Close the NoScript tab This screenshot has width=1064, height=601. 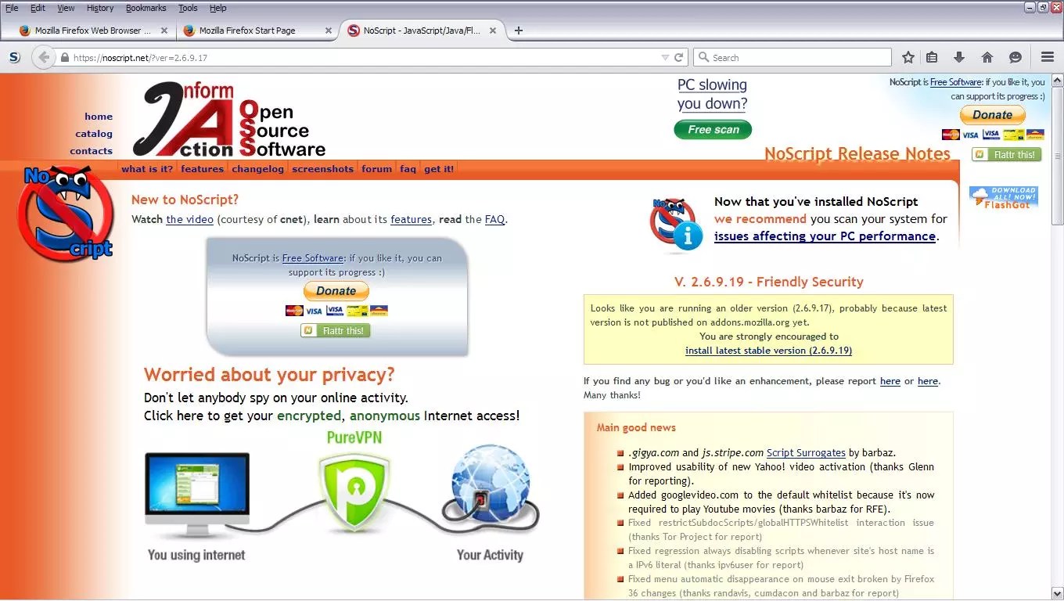(x=493, y=31)
